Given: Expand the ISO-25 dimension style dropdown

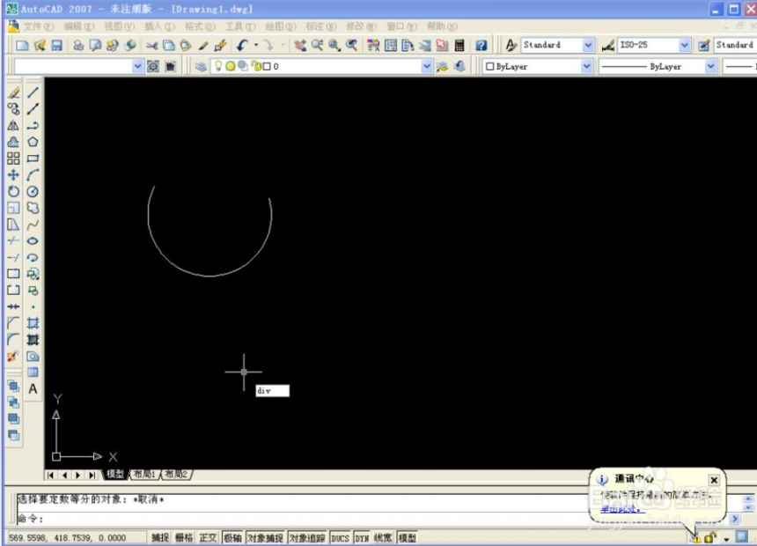Looking at the screenshot, I should 684,46.
